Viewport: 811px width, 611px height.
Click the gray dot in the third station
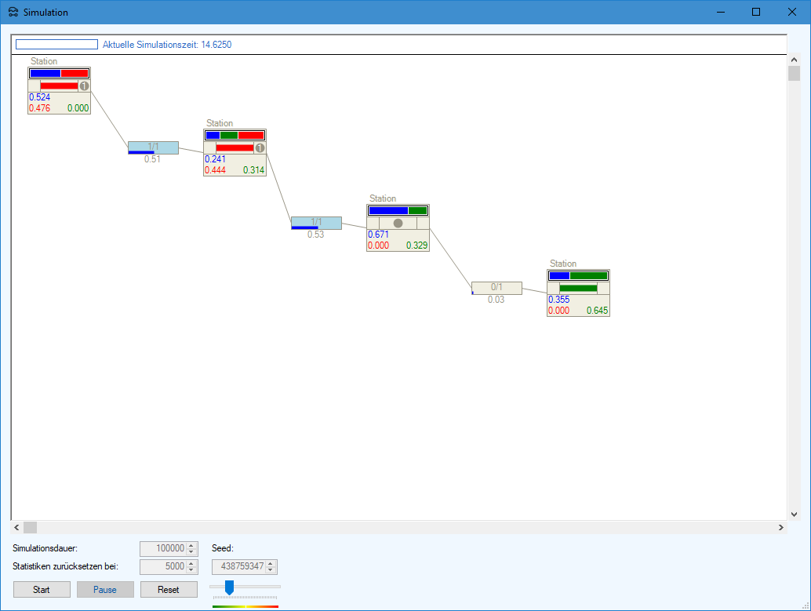tap(398, 224)
